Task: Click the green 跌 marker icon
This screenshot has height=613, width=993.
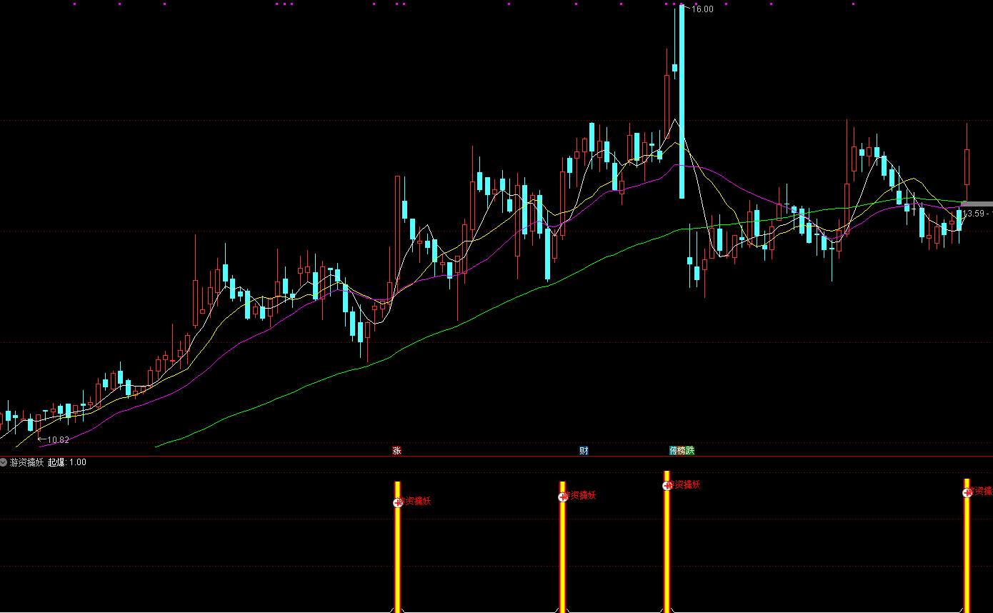Action: [x=690, y=451]
